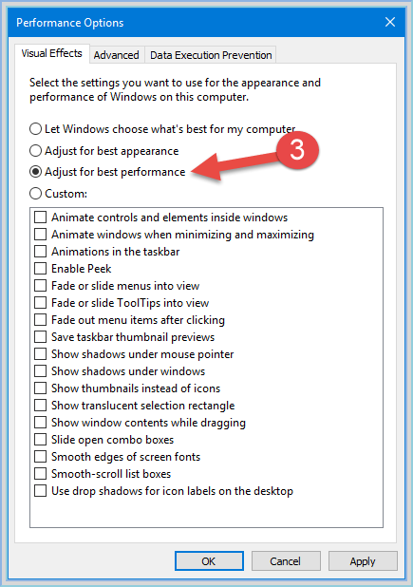
Task: Click the Apply button
Action: pyautogui.click(x=363, y=560)
